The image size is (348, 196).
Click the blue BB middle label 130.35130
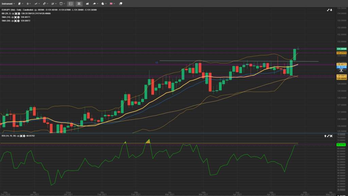(342, 67)
